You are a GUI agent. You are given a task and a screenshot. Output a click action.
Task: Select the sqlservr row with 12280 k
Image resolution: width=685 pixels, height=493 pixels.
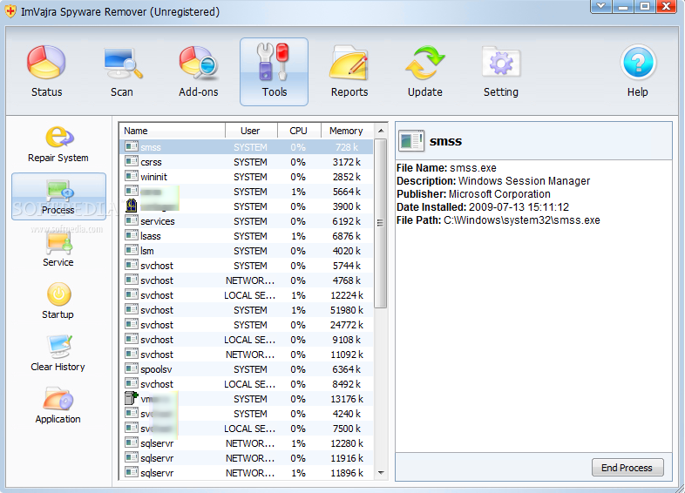click(247, 443)
